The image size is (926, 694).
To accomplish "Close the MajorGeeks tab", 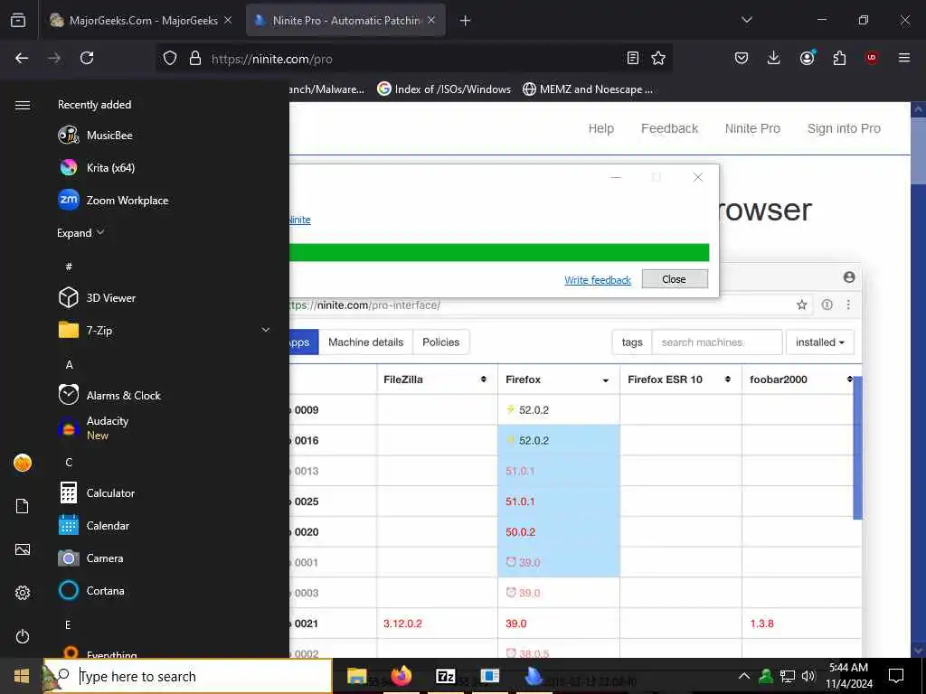I will coord(228,20).
